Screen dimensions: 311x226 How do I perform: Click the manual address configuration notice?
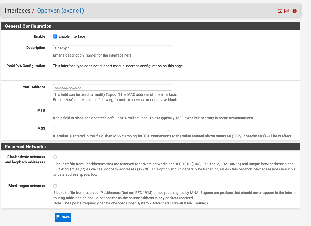(118, 66)
